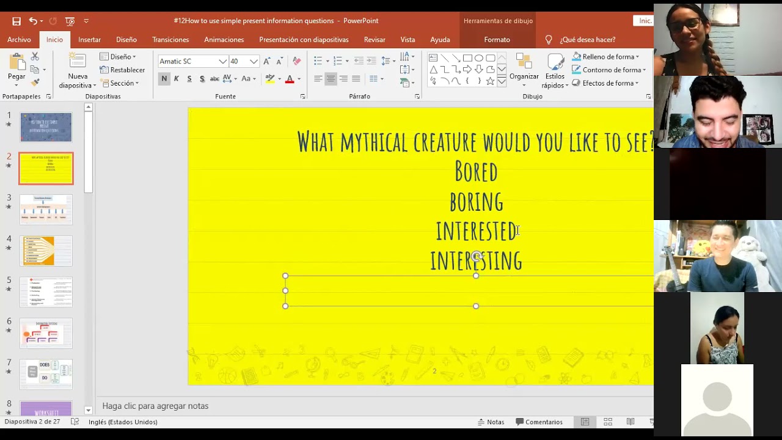This screenshot has height=440, width=782.
Task: Open Estilos rápidos gallery
Action: 555,71
